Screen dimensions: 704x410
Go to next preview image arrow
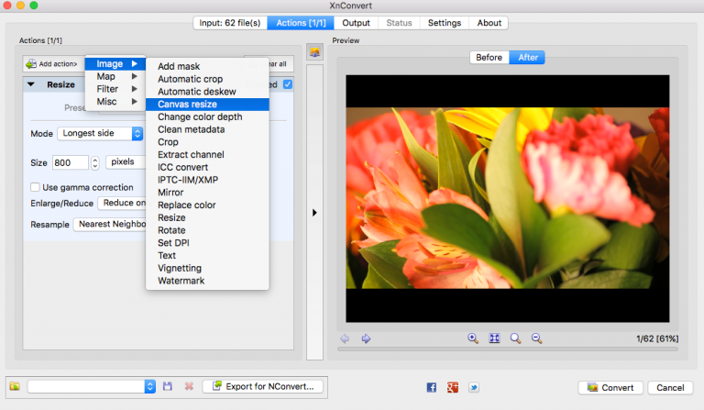click(x=366, y=338)
